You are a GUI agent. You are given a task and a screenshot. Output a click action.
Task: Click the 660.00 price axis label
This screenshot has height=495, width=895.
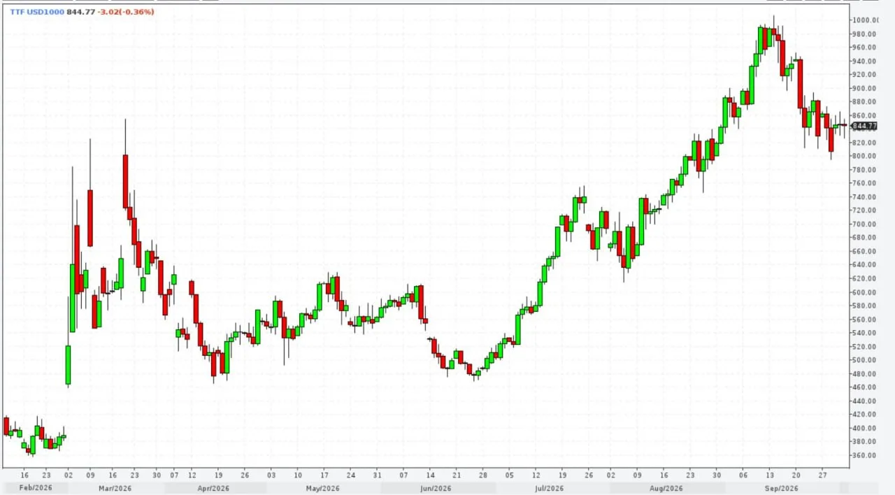coord(865,251)
